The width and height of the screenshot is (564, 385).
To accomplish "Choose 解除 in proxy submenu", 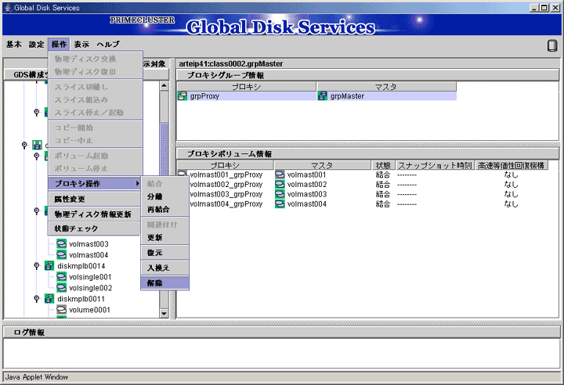I will coord(164,283).
